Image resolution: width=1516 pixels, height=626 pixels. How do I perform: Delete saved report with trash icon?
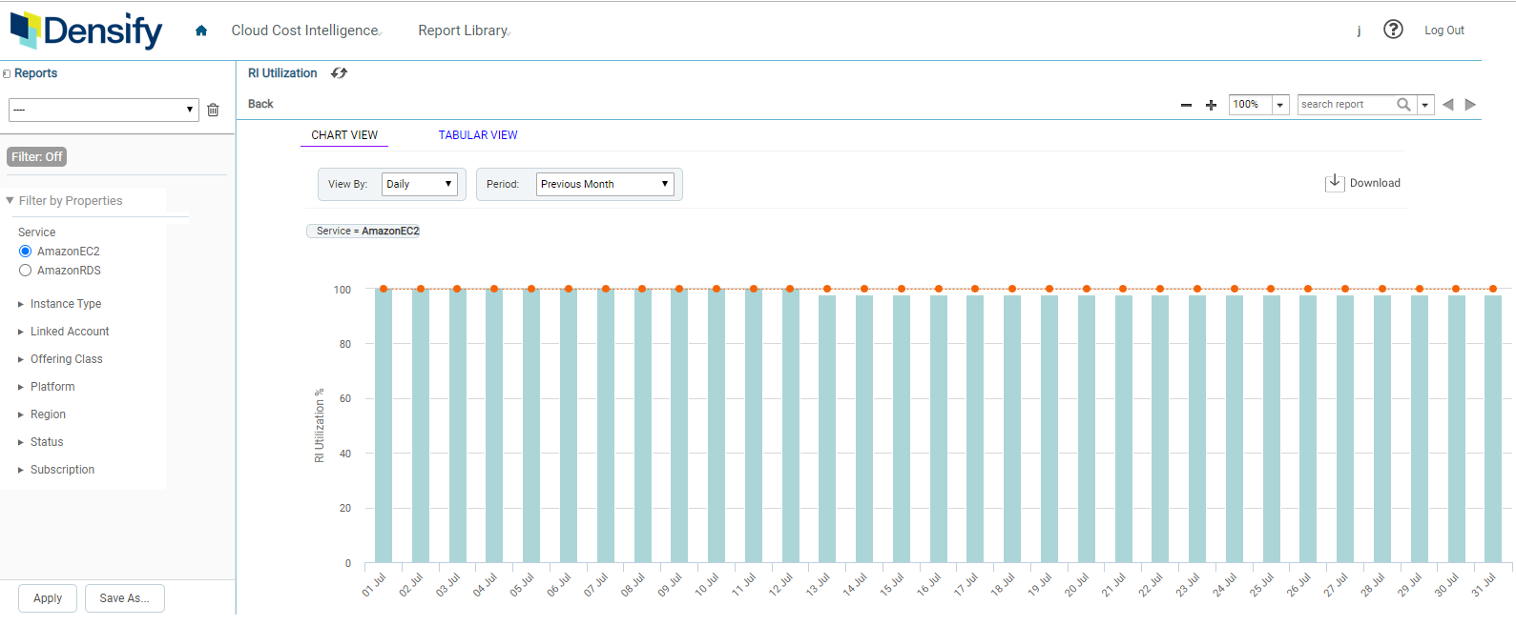pos(213,110)
